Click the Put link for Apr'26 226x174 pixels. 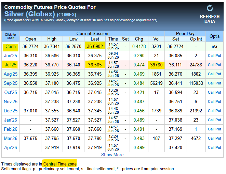(218, 147)
